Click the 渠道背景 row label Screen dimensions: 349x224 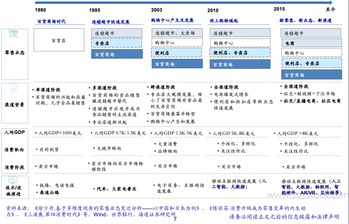tap(15, 105)
